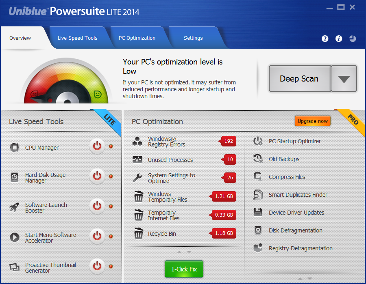Click the Unused Processes pulse icon
The width and height of the screenshot is (366, 284).
pyautogui.click(x=137, y=159)
